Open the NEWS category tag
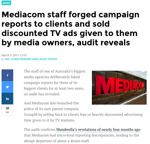 pyautogui.click(x=6, y=3)
